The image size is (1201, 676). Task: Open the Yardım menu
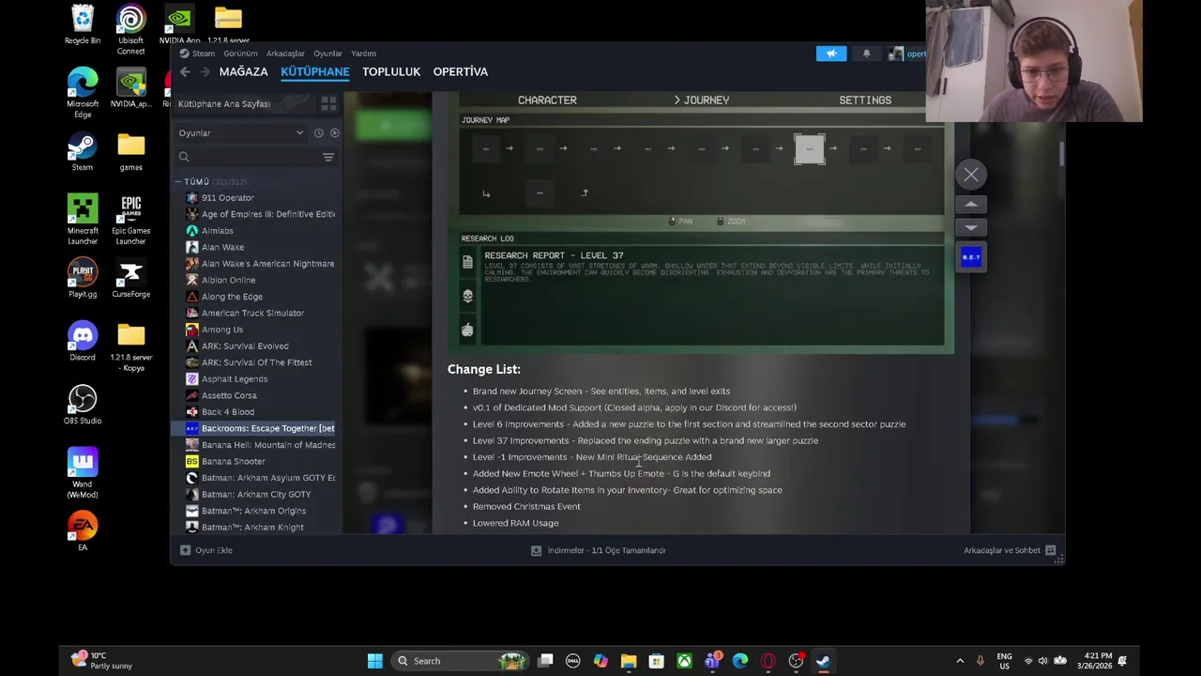point(363,54)
